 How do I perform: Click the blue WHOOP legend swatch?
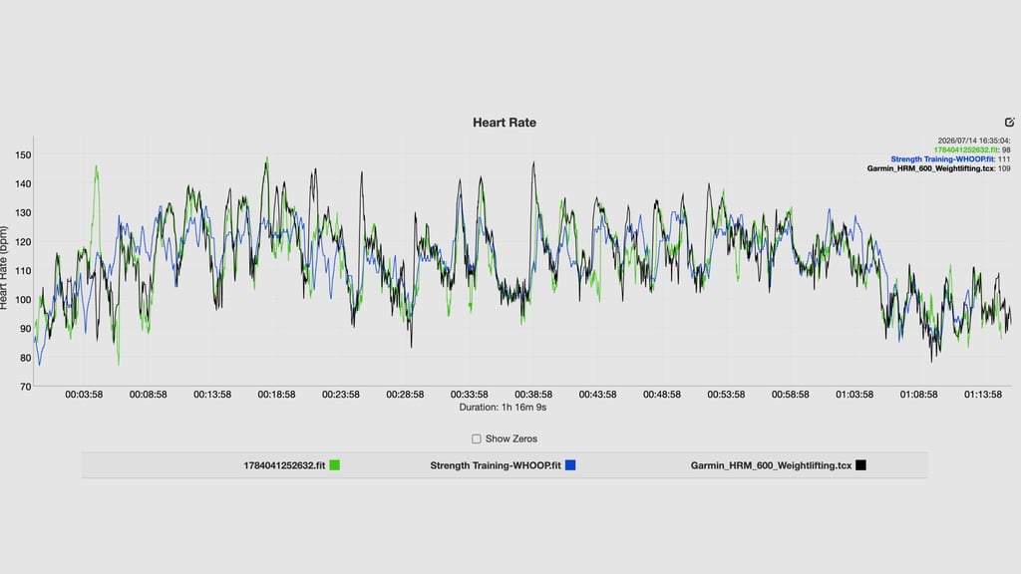(x=570, y=465)
